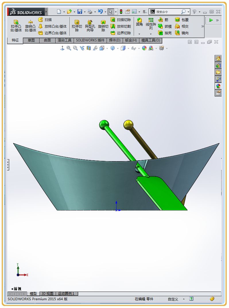Viewport: 229px width, 308px height.
Task: Click the open file folder icon
Action: click(69, 12)
